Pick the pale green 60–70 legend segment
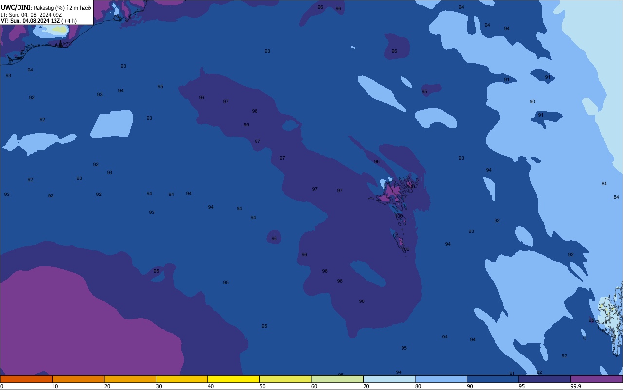This screenshot has width=623, height=390. (337, 379)
